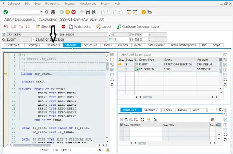The width and height of the screenshot is (233, 154).
Task: Click the red stop-sign Breakpoint icon
Action: click(63, 27)
